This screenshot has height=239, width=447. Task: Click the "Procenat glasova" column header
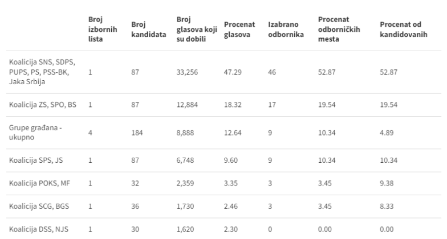coord(239,30)
